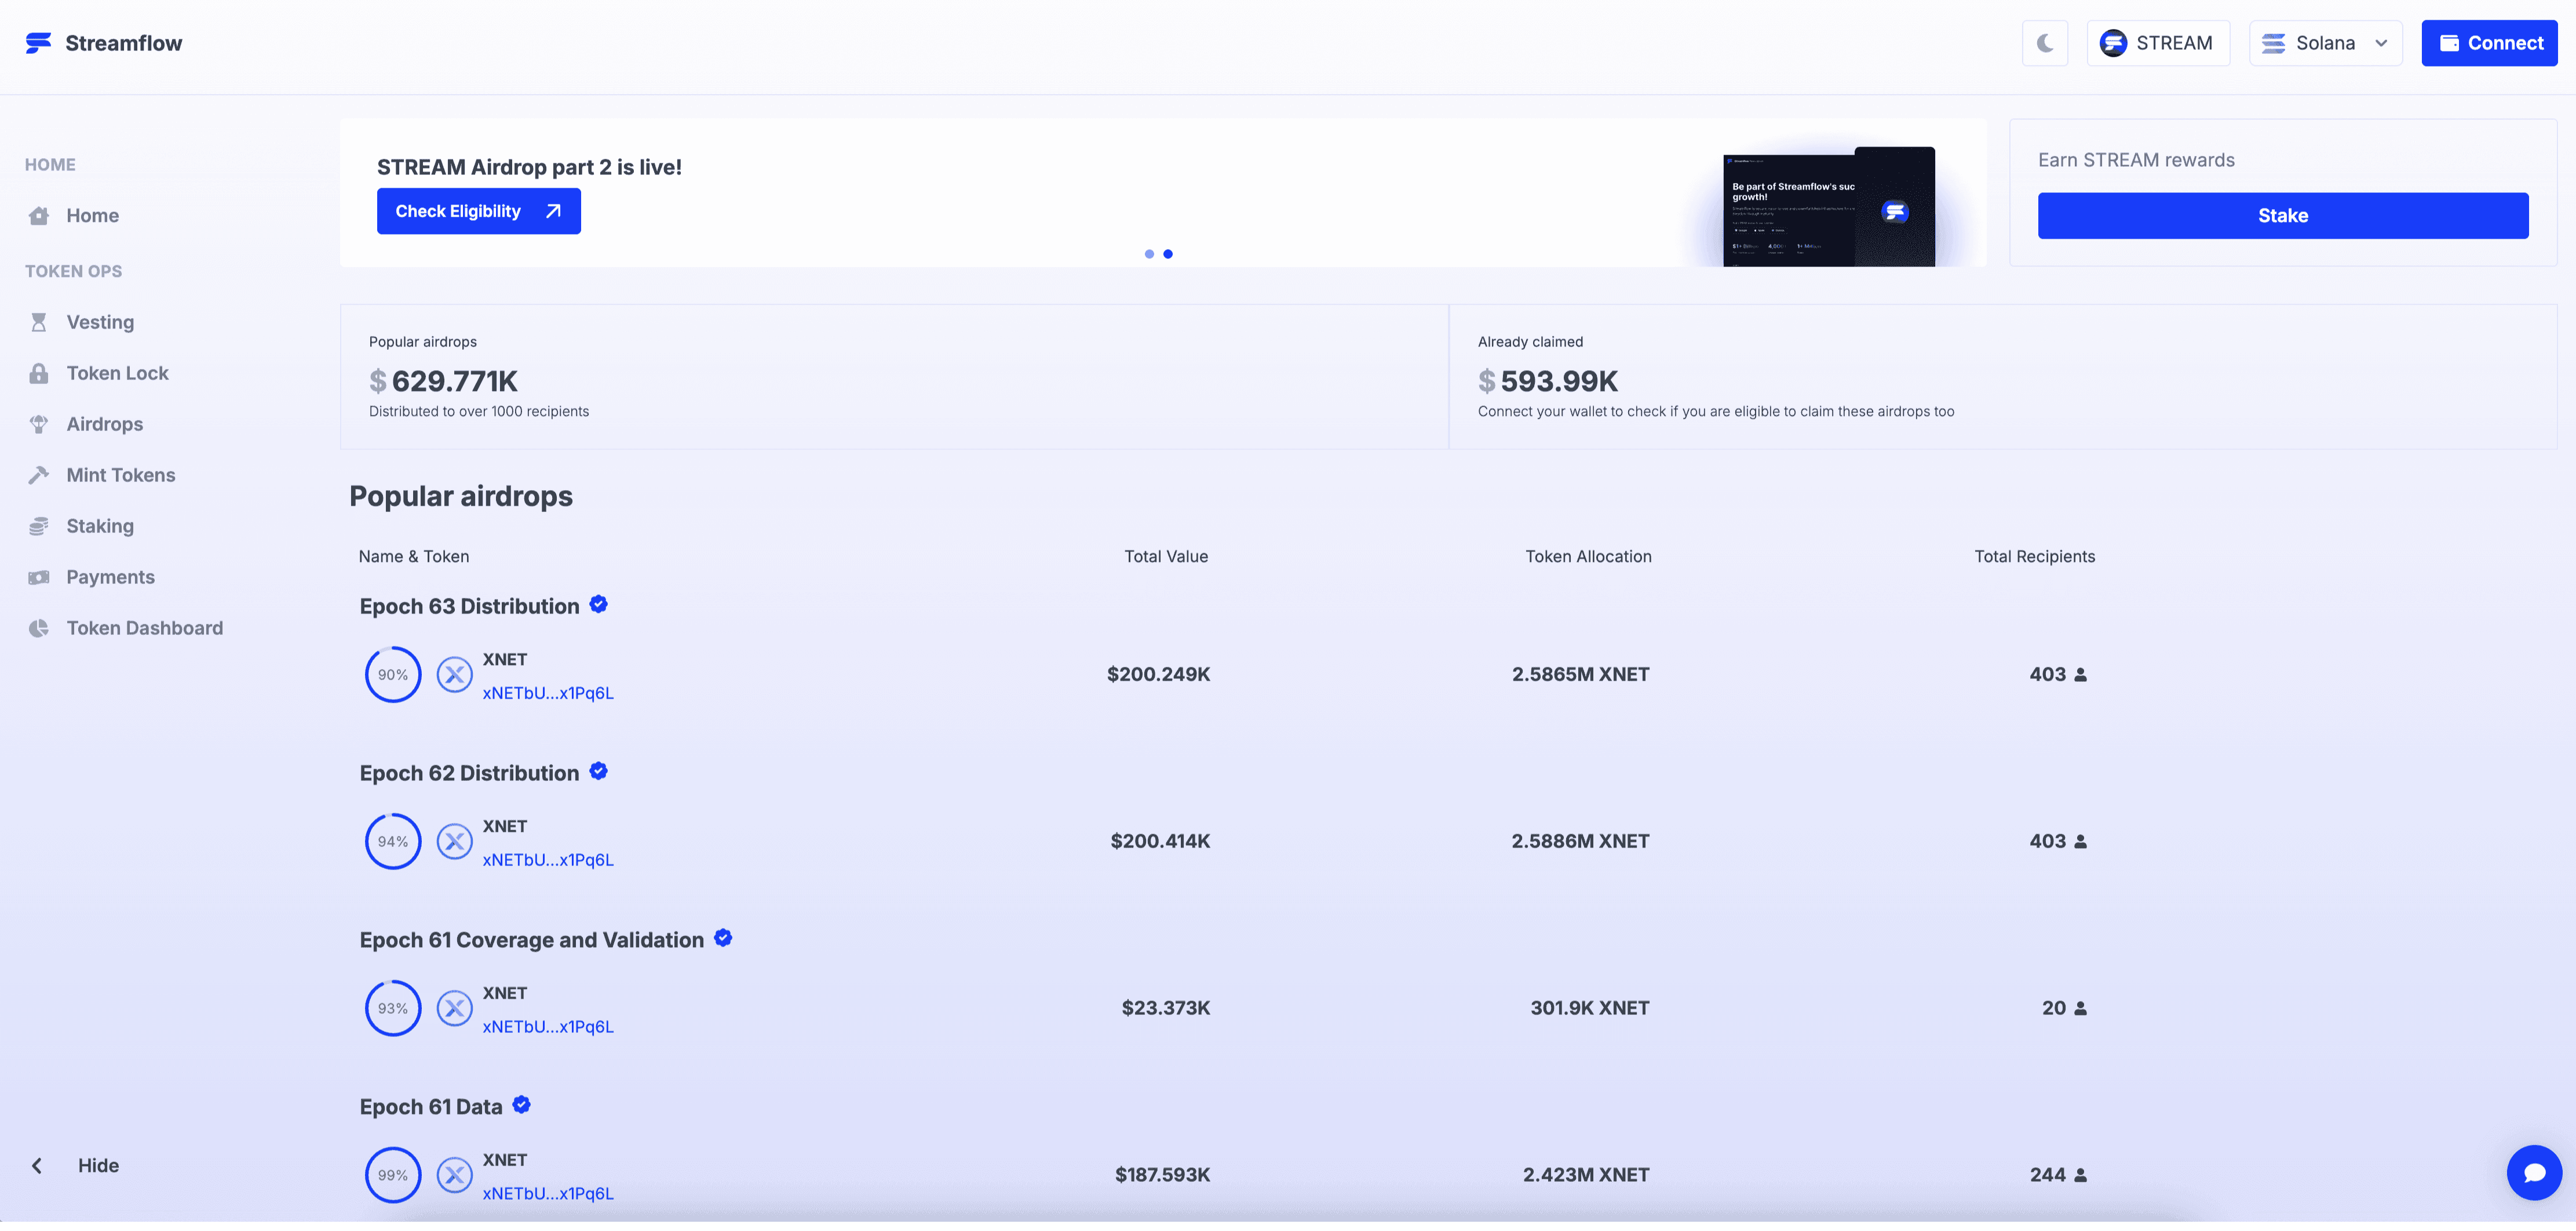The image size is (2576, 1231).
Task: Open the live chat bubble
Action: click(2534, 1172)
